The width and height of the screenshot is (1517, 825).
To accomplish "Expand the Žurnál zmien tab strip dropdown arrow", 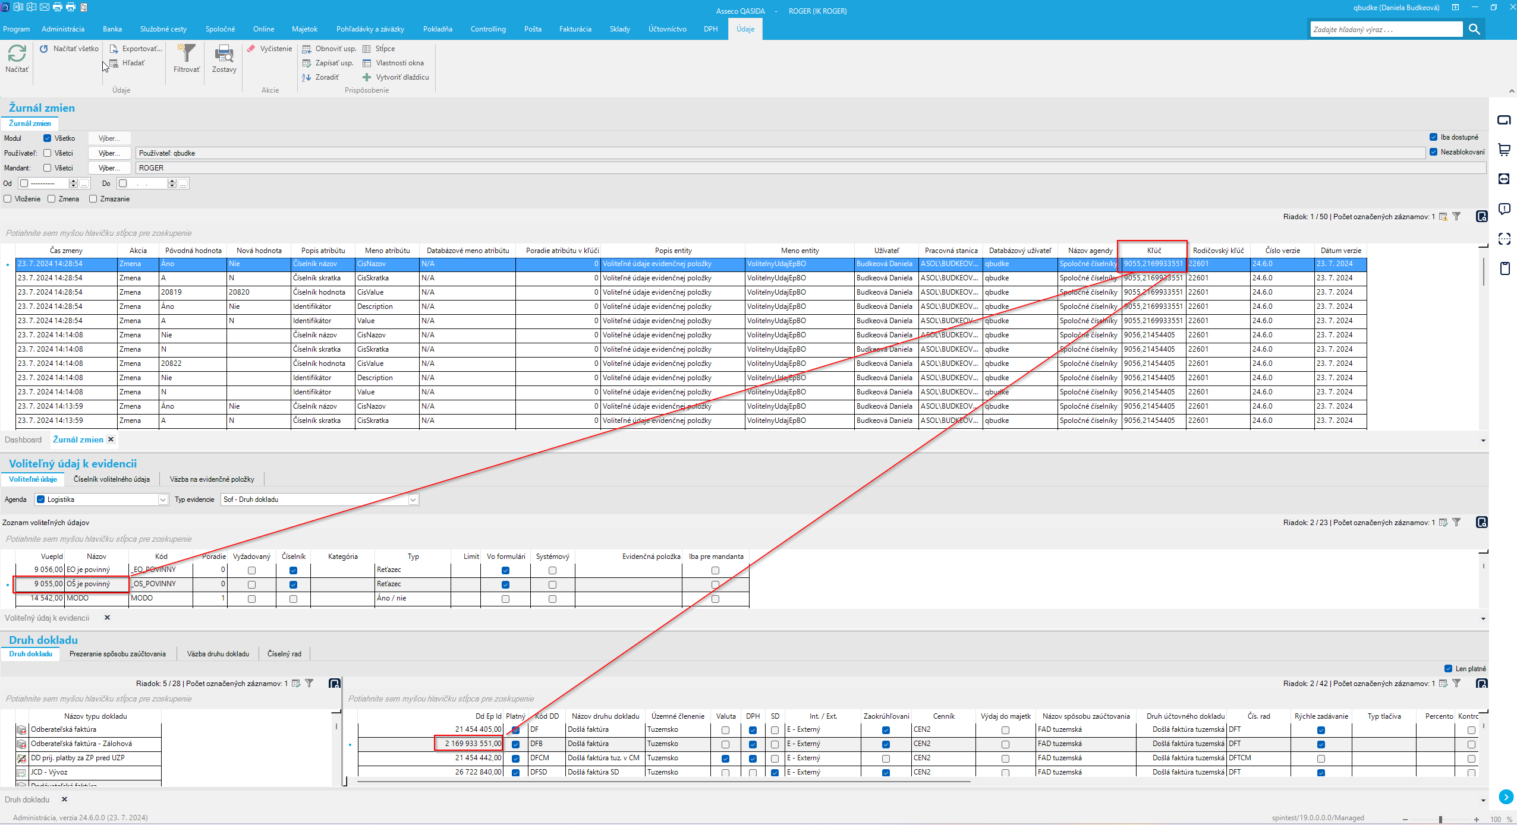I will coord(1483,441).
